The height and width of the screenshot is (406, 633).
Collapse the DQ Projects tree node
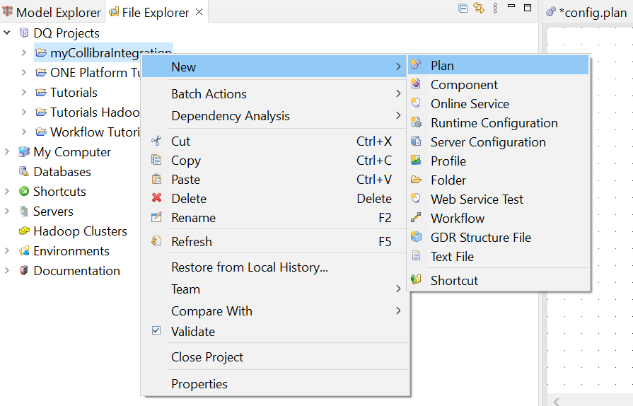(x=7, y=33)
